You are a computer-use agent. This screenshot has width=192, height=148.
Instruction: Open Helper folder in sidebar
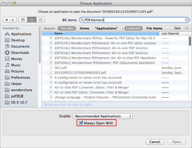click(x=13, y=84)
